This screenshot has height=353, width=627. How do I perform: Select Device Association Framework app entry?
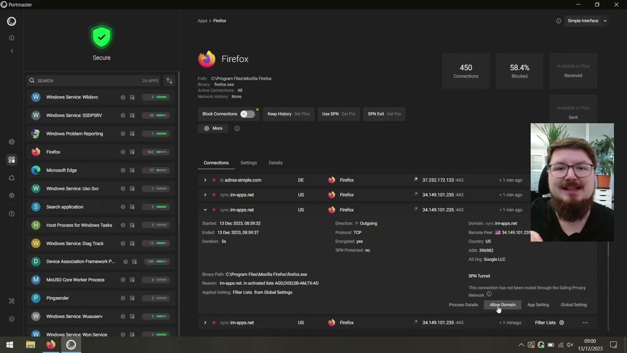(101, 261)
